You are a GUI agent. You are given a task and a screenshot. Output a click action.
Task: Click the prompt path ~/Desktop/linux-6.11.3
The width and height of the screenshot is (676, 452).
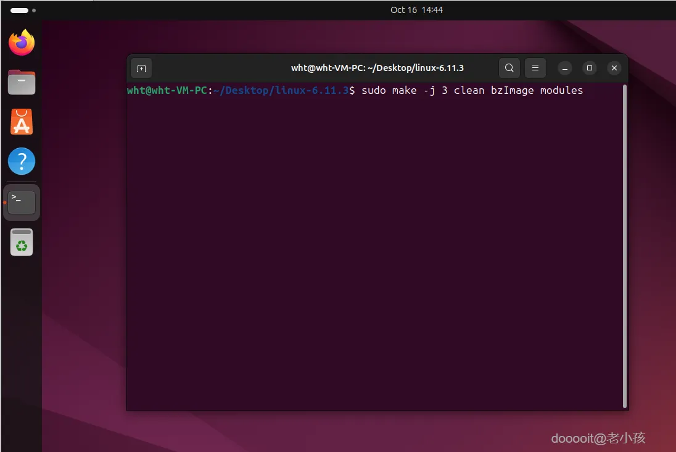[x=281, y=90]
